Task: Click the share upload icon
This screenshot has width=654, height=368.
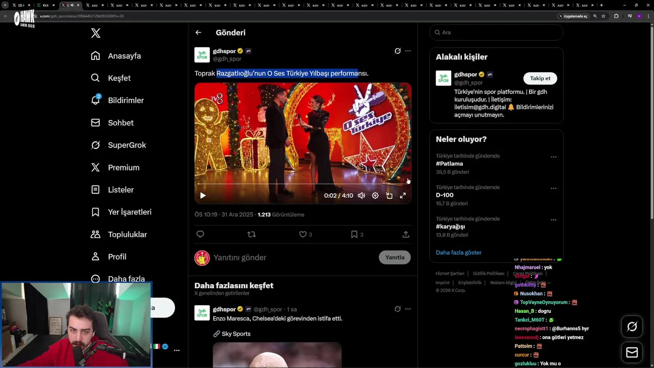Action: tap(406, 234)
